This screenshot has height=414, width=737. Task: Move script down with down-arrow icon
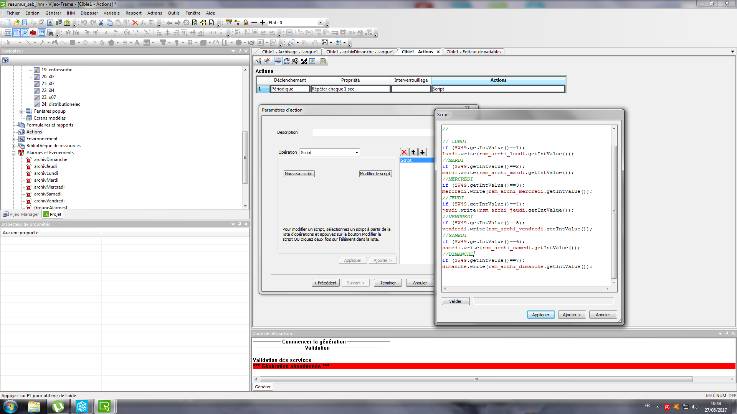[423, 152]
